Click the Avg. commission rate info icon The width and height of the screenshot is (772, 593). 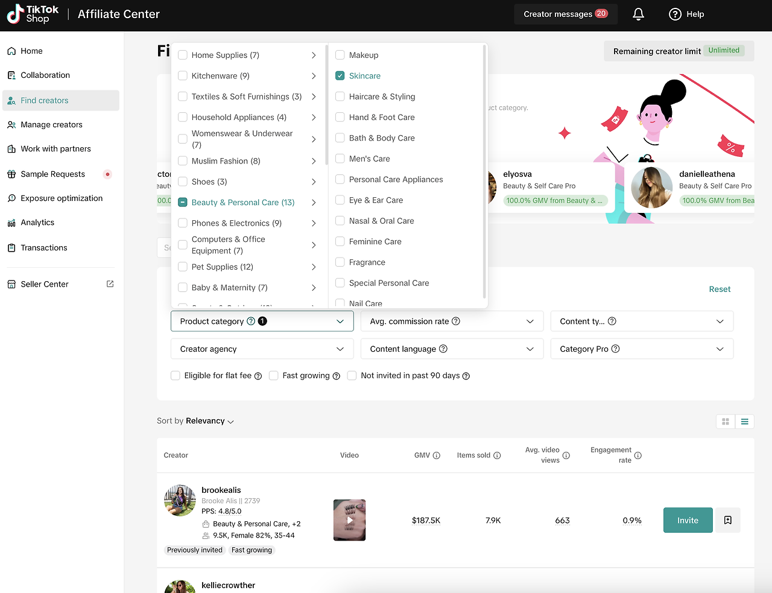pos(456,321)
